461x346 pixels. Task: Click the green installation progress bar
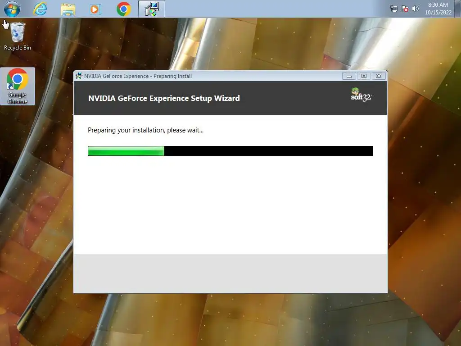(x=230, y=151)
